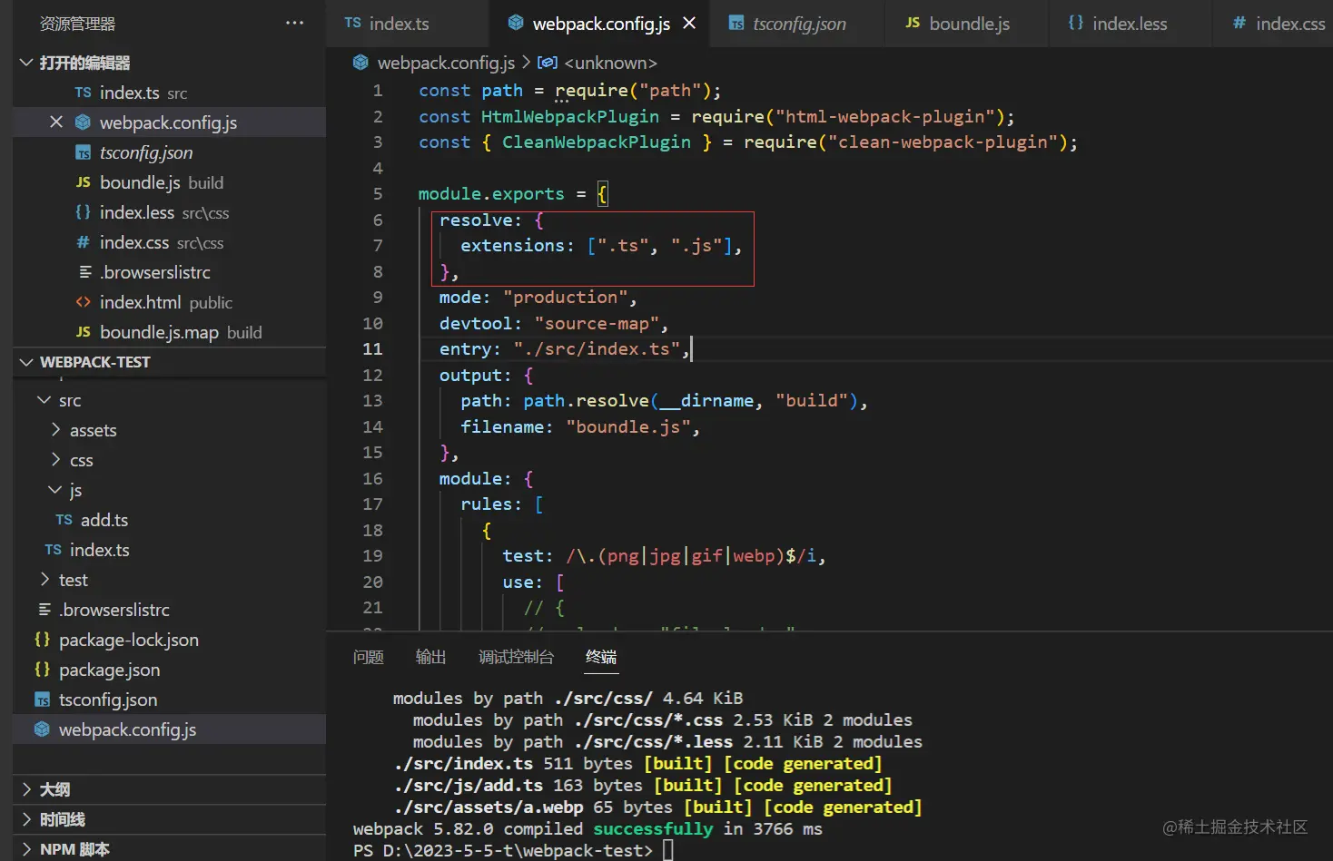Click the TS icon beside index.ts src in open editors

coord(83,93)
